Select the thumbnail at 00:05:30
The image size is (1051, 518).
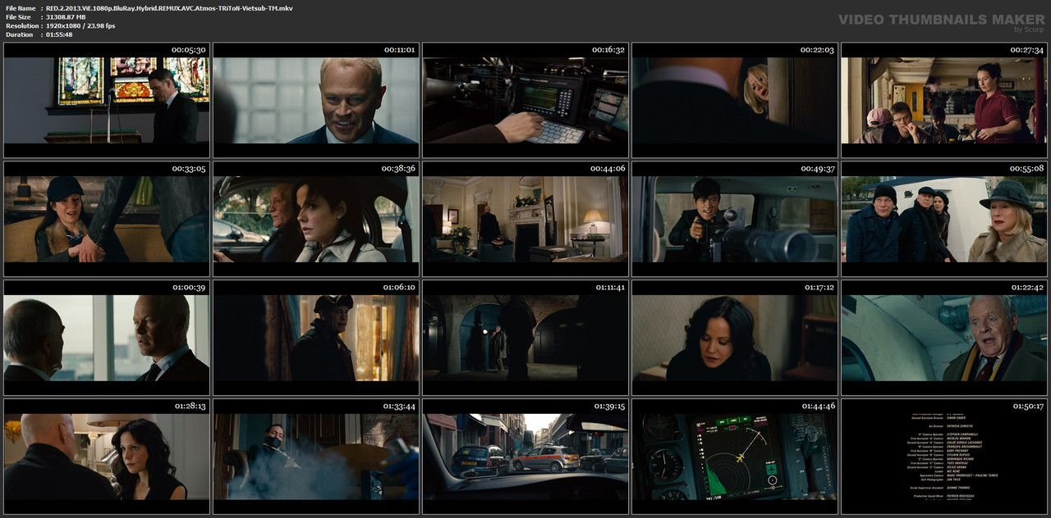[107, 100]
